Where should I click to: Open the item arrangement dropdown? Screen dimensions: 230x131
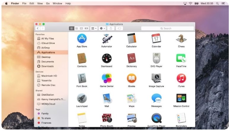point(94,29)
